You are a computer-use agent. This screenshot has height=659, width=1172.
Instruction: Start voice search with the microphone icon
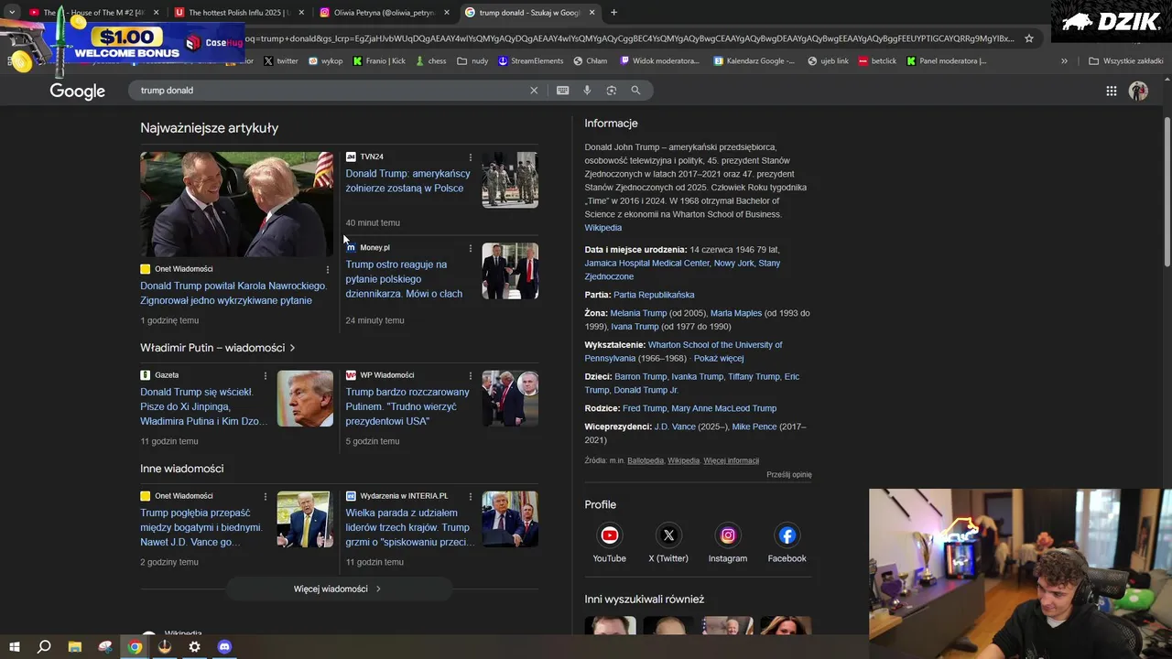[x=587, y=91]
